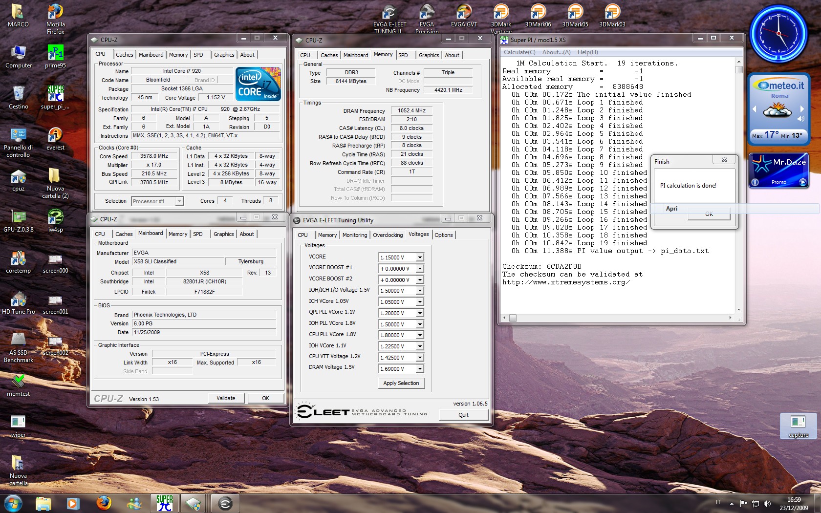
Task: Launch everest desktop icon
Action: [55, 139]
